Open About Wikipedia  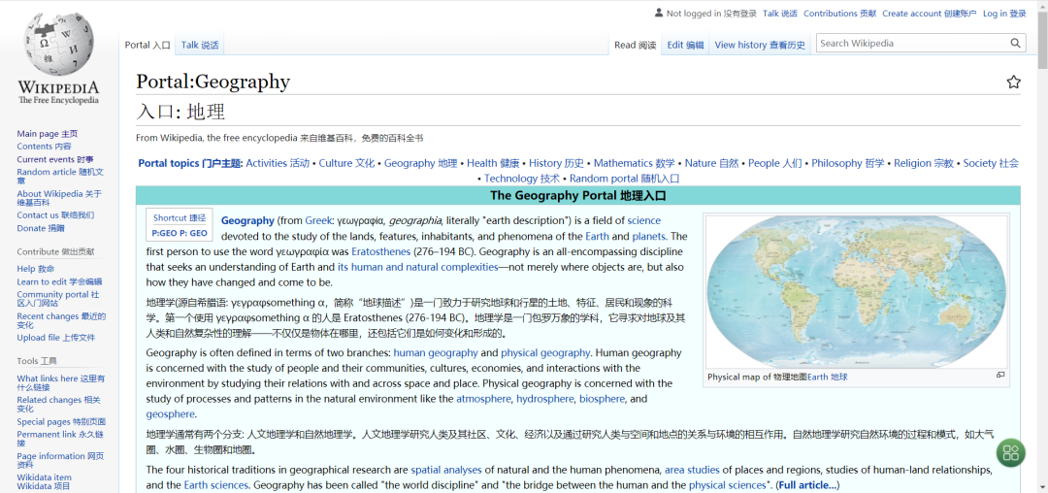click(59, 198)
